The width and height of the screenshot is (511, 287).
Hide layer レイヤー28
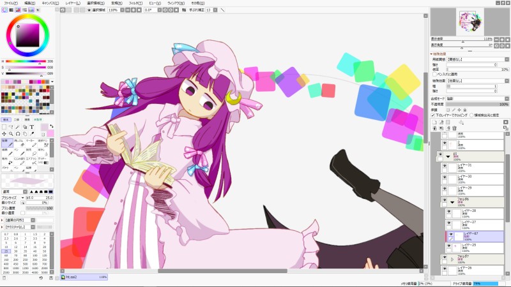(x=449, y=211)
